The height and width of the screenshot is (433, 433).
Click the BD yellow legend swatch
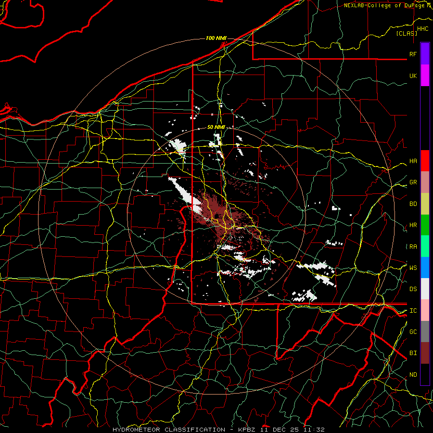point(425,204)
